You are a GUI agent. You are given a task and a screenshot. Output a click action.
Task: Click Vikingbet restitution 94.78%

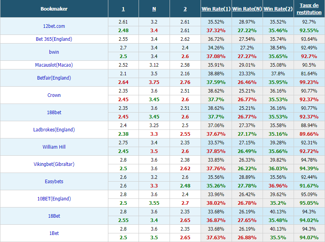pyautogui.click(x=309, y=160)
